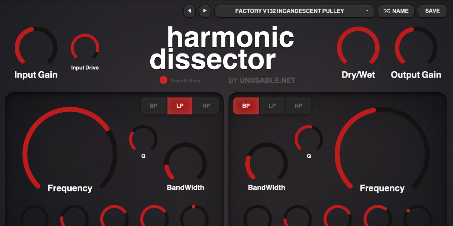Visit the BY UNUSABLE.NET link
Image resolution: width=453 pixels, height=226 pixels.
[x=262, y=80]
